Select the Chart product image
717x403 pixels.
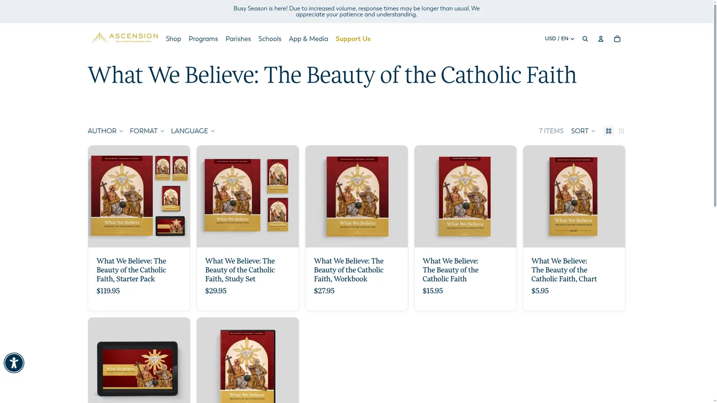coord(574,197)
